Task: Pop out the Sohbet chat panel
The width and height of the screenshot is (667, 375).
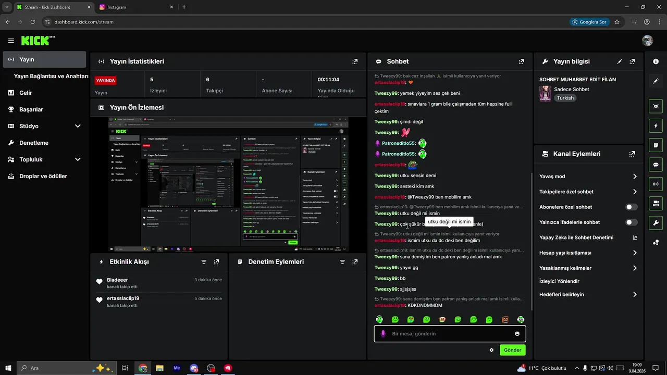Action: [521, 61]
